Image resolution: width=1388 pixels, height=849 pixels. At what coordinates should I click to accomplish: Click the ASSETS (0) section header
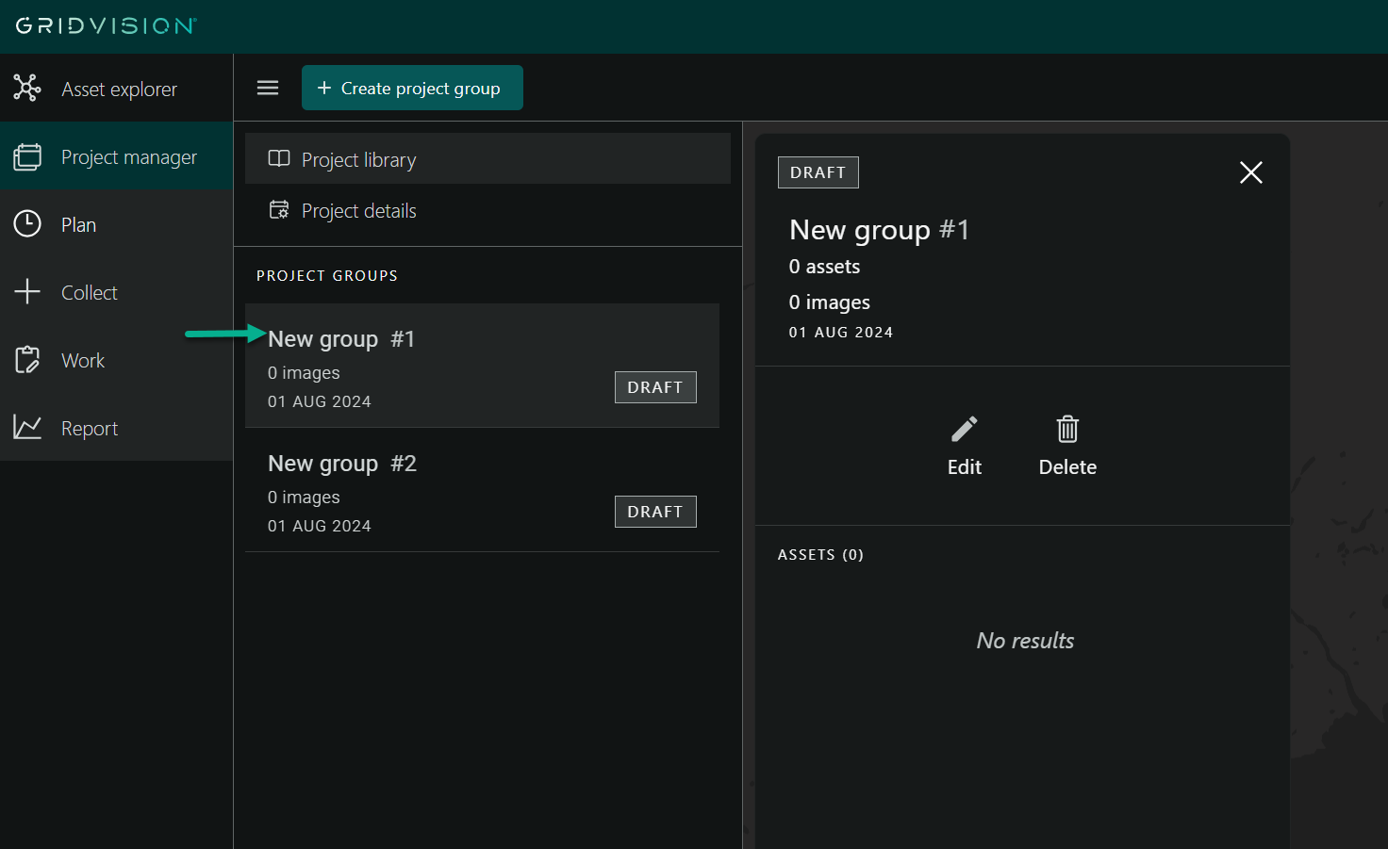pyautogui.click(x=820, y=555)
